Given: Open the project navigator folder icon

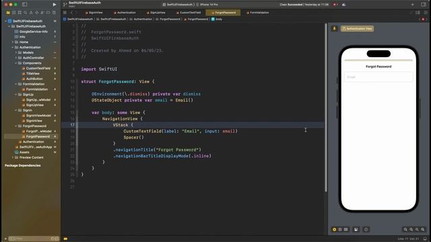Looking at the screenshot, I should (8, 13).
